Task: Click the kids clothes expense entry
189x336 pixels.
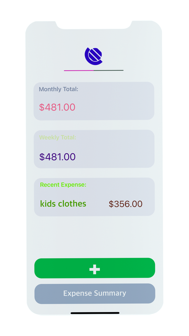Action: point(63,204)
